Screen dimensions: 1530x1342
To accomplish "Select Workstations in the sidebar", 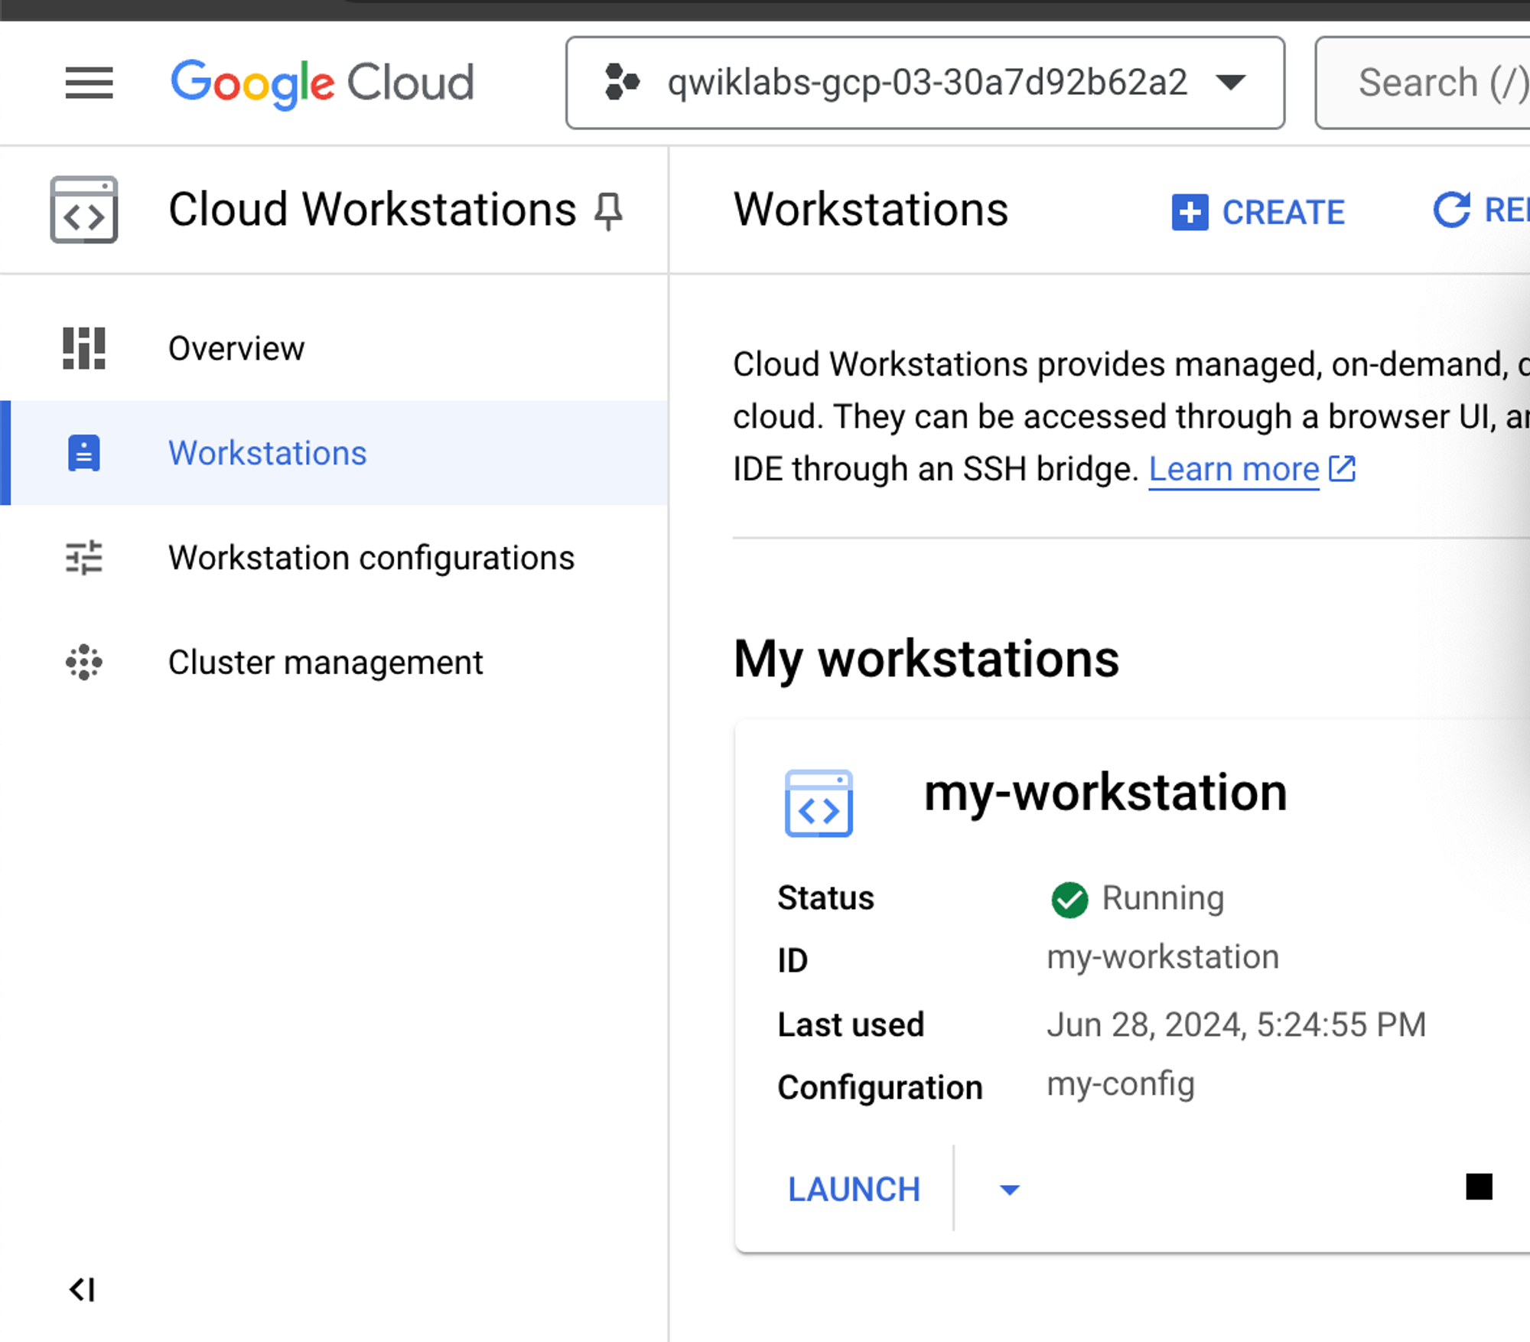I will click(267, 453).
